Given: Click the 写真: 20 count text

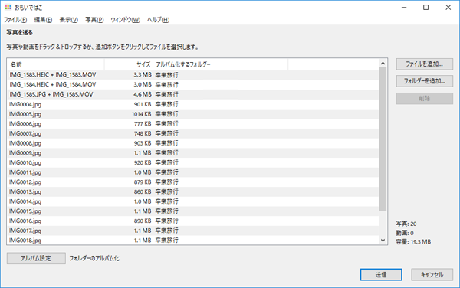Looking at the screenshot, I should 406,224.
